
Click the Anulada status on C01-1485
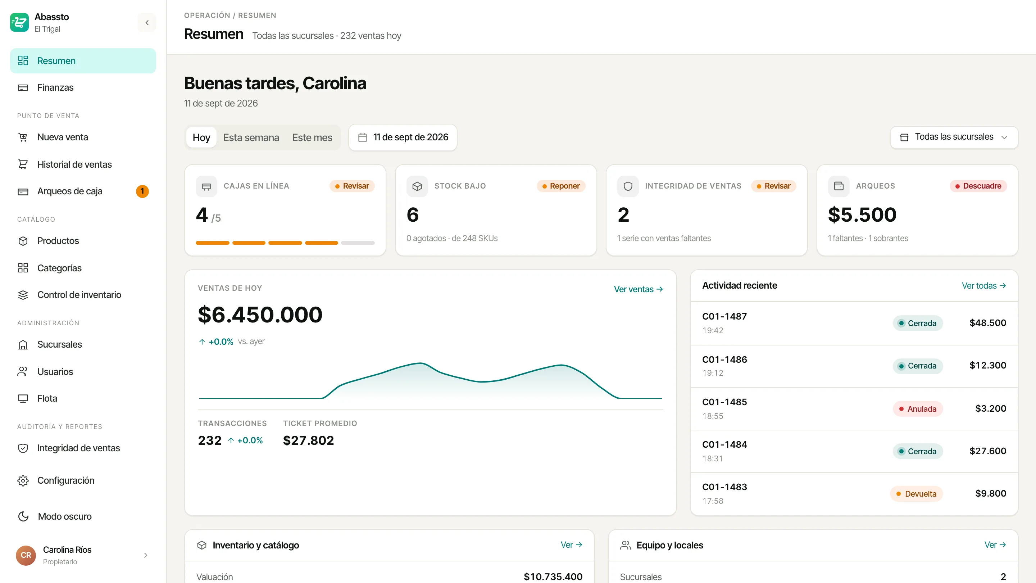[x=918, y=409]
